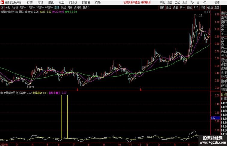
Task: Open the 选项 menu
Action: point(185,2)
